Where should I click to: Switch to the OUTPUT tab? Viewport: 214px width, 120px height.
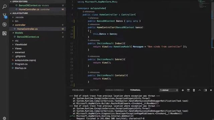pyautogui.click(x=94, y=90)
